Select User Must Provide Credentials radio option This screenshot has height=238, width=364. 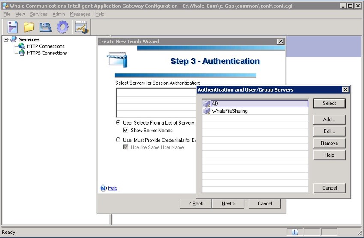(x=118, y=140)
